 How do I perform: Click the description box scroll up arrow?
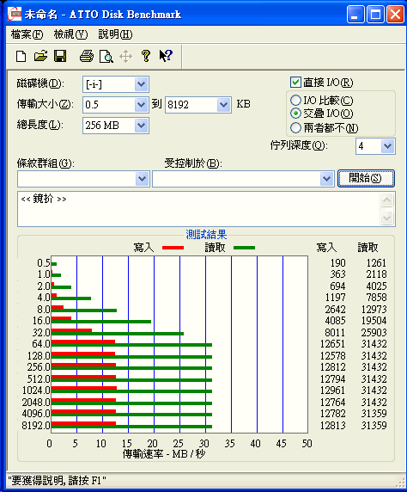coord(387,200)
